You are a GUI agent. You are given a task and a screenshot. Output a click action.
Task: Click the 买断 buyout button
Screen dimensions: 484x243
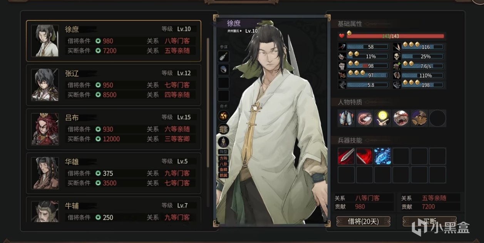430,221
